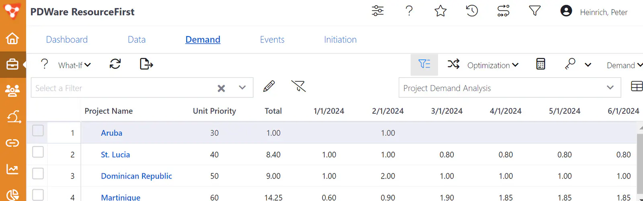Click the Optimization shuffle icon

pyautogui.click(x=454, y=64)
